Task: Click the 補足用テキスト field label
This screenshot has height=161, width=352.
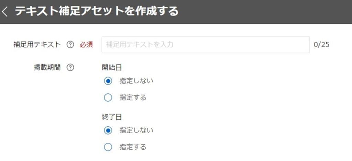Action: (x=37, y=45)
